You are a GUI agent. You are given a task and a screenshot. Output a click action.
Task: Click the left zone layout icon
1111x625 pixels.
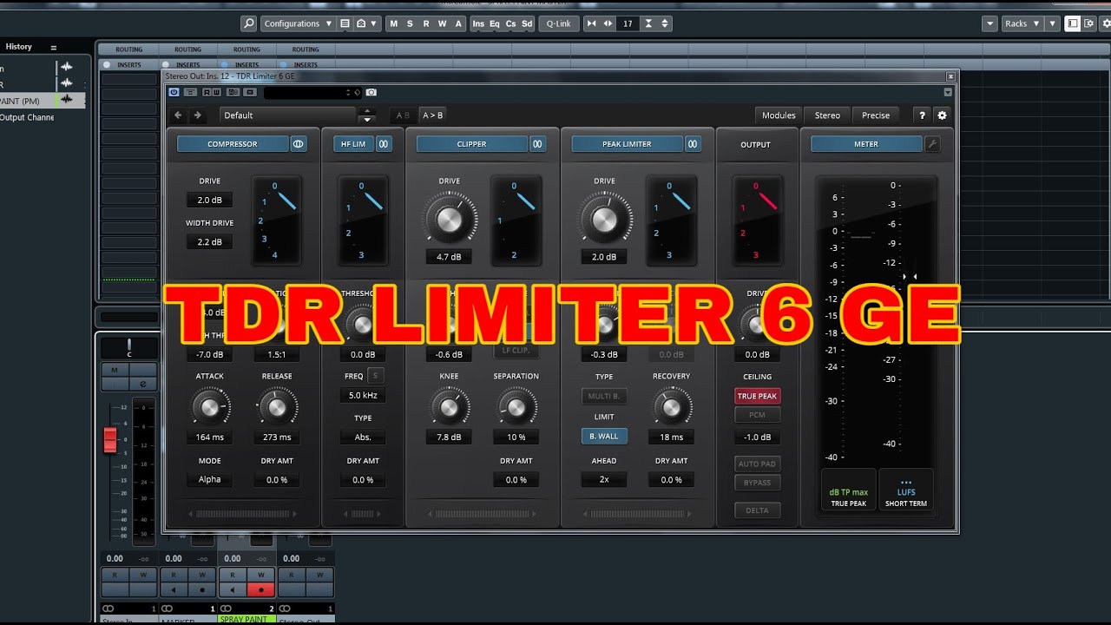(x=1073, y=23)
